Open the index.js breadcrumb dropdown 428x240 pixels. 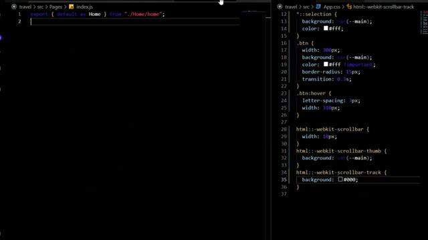[x=84, y=7]
